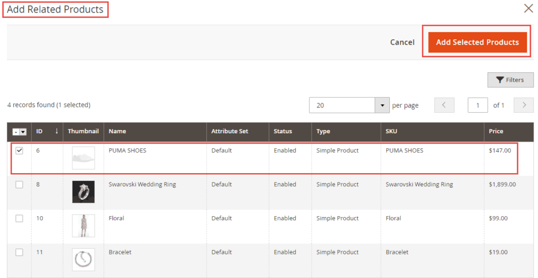The width and height of the screenshot is (538, 278).
Task: Click Enabled status in Floral row
Action: pos(285,218)
